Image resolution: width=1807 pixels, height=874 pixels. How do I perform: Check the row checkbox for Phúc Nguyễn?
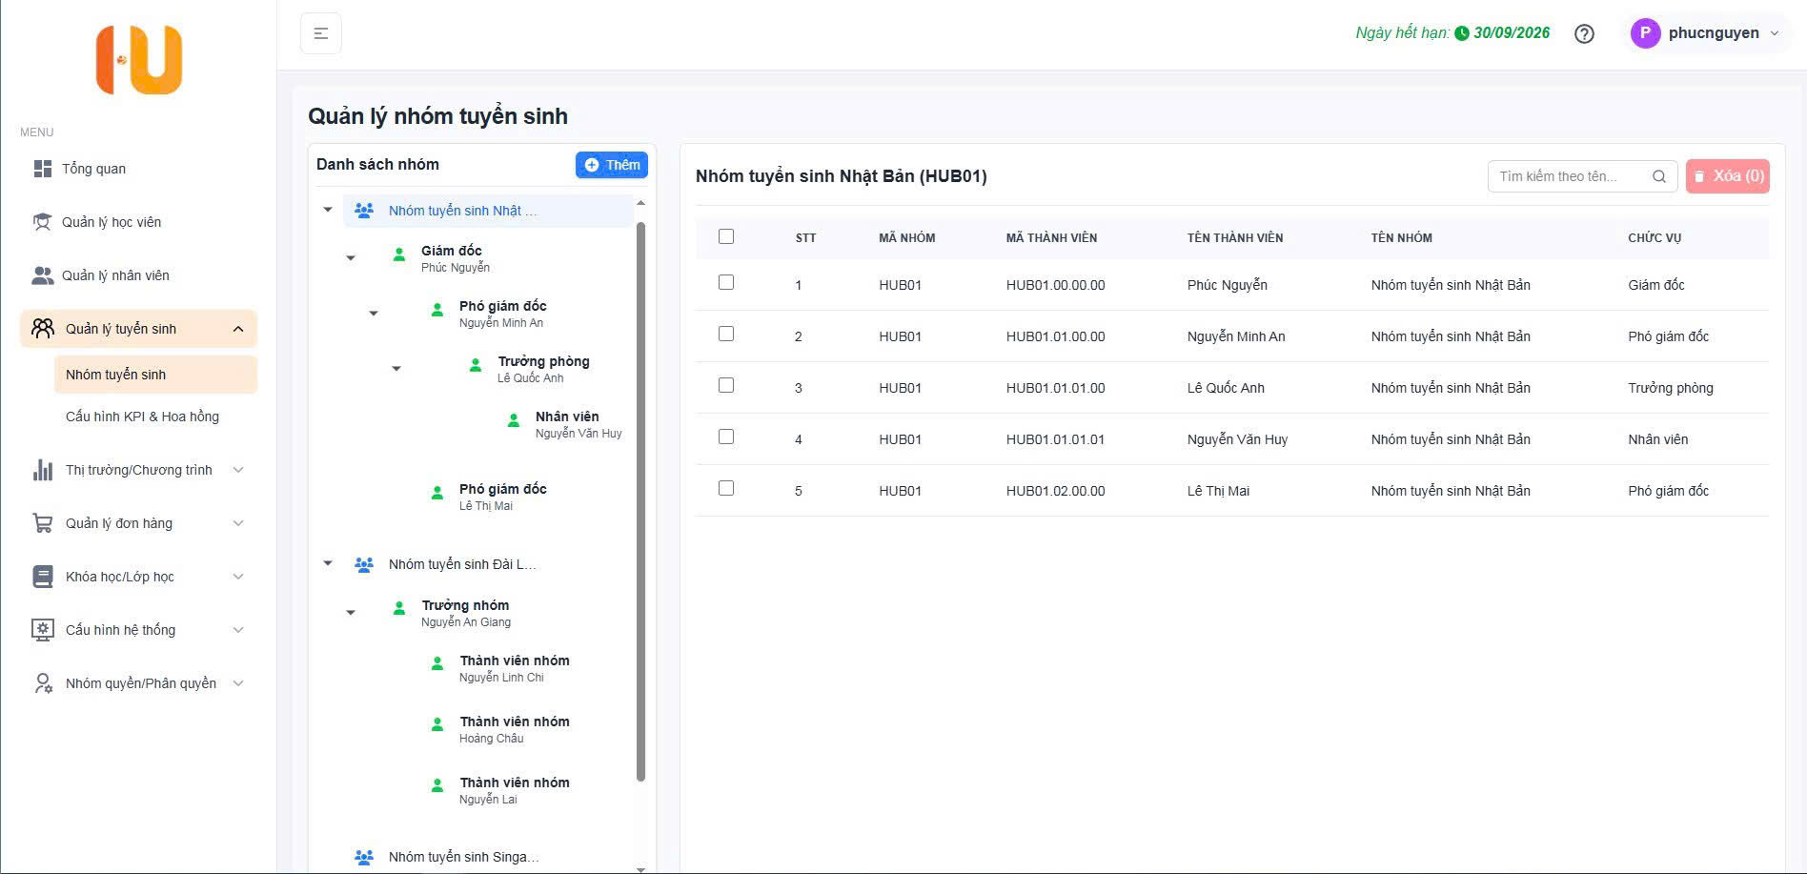coord(726,282)
